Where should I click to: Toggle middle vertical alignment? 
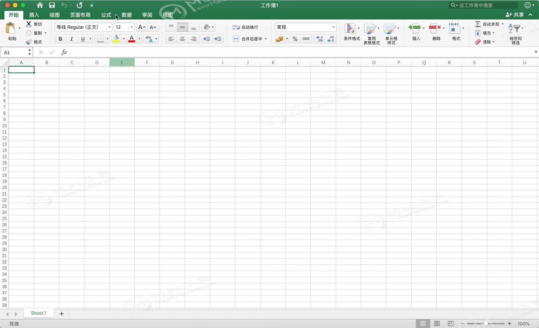182,27
